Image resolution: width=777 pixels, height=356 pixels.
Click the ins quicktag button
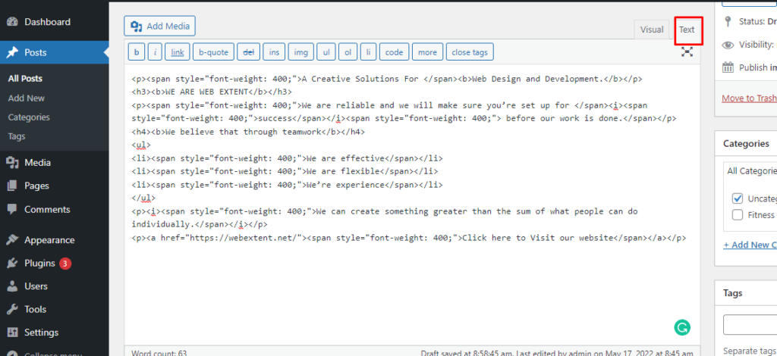click(274, 52)
